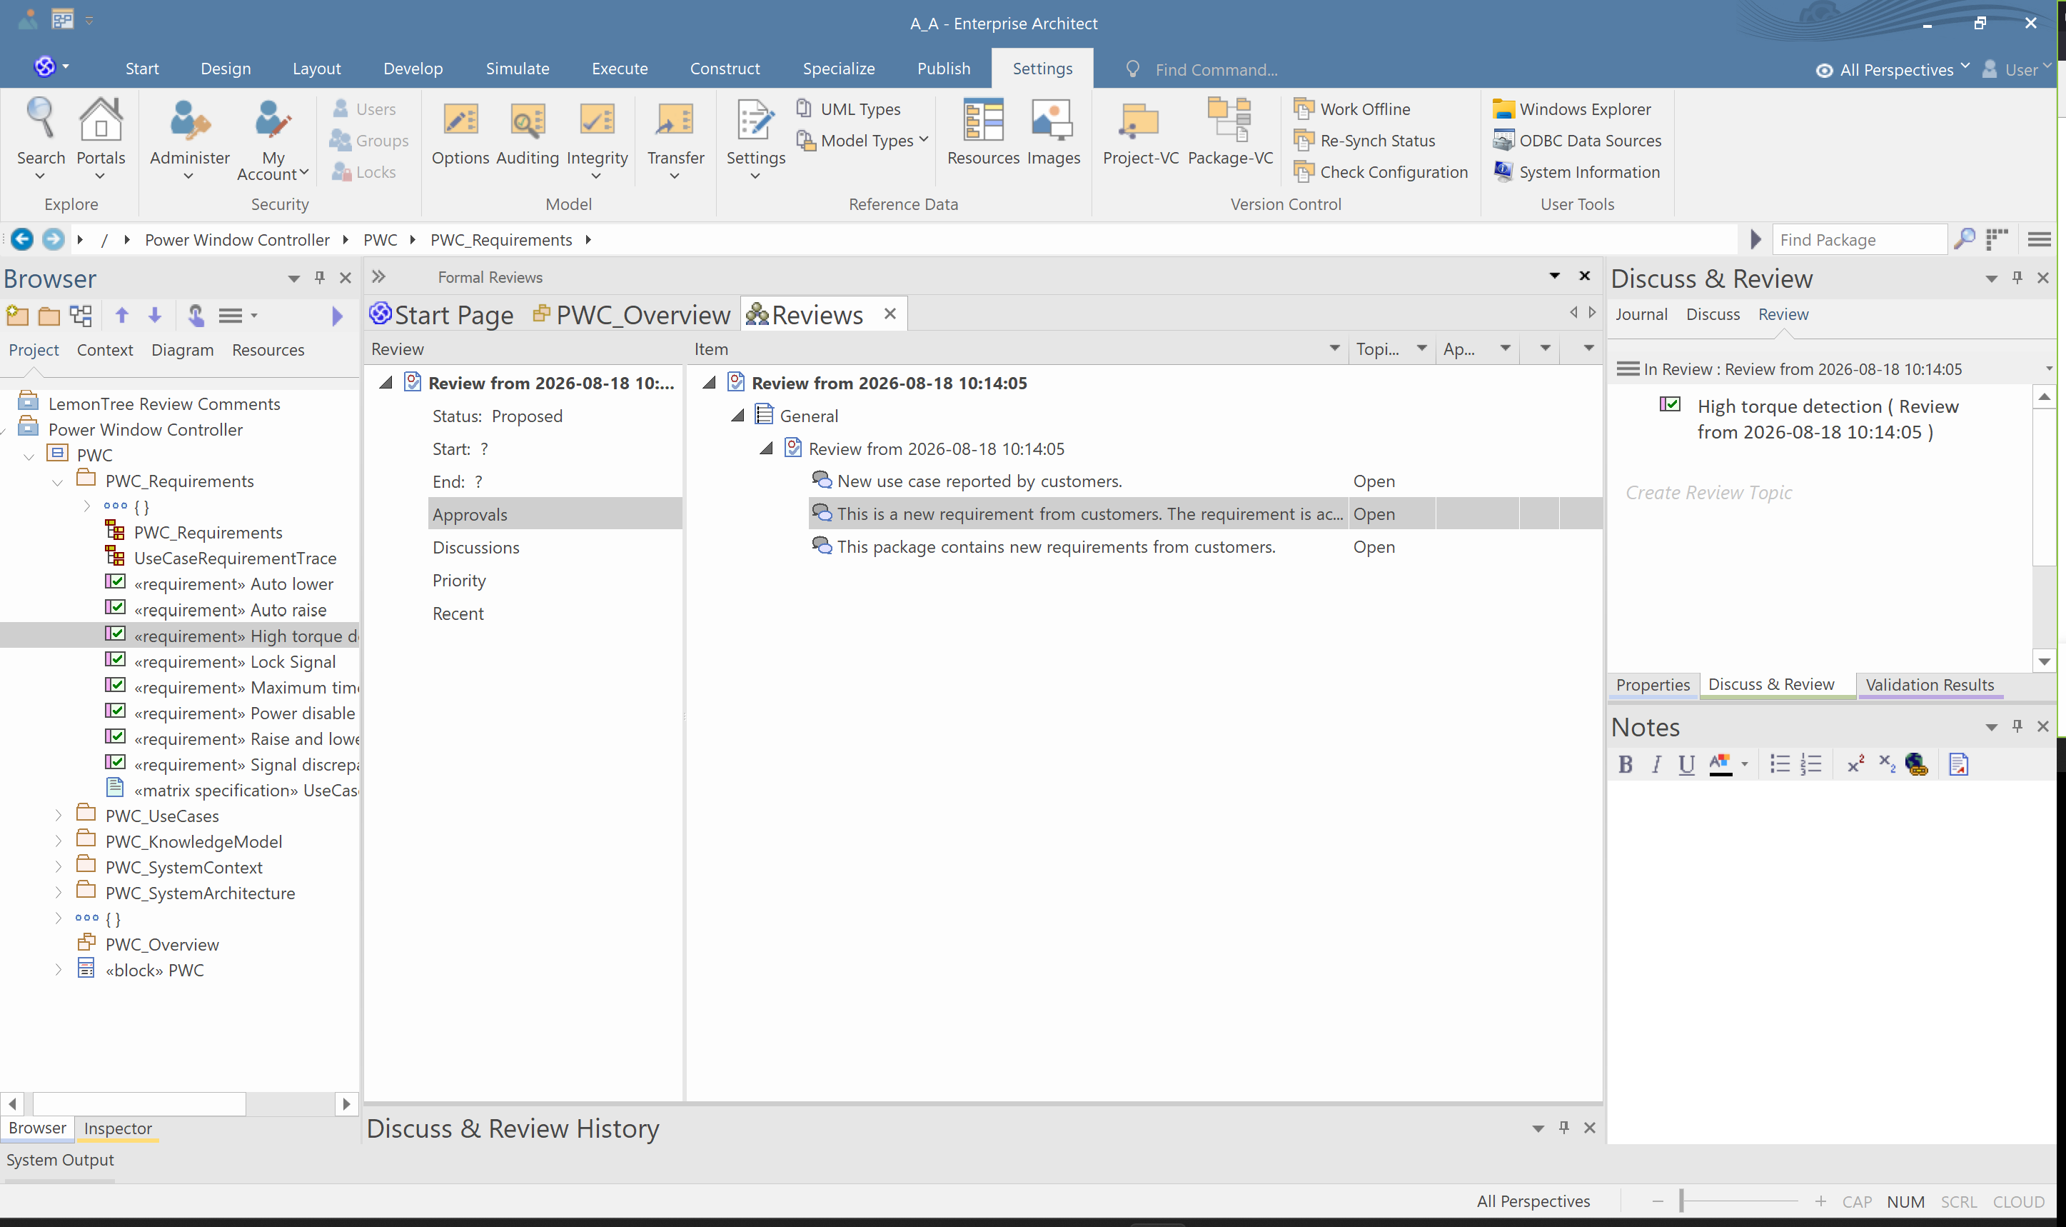Click the Underline button in Notes toolbar

point(1687,764)
